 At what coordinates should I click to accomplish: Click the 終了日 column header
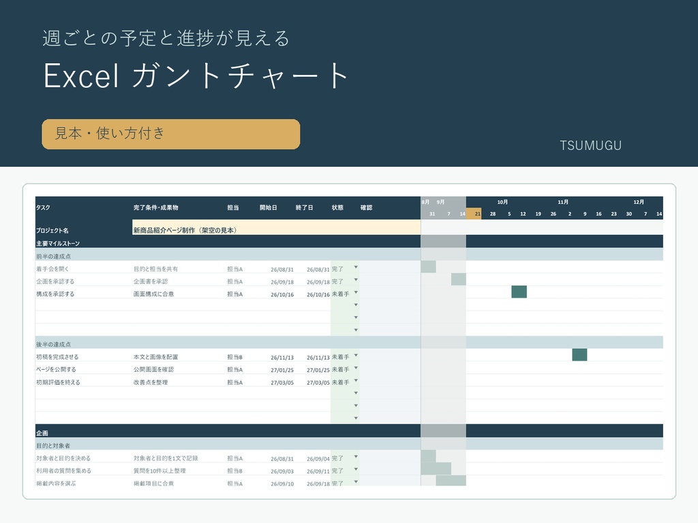tap(305, 208)
